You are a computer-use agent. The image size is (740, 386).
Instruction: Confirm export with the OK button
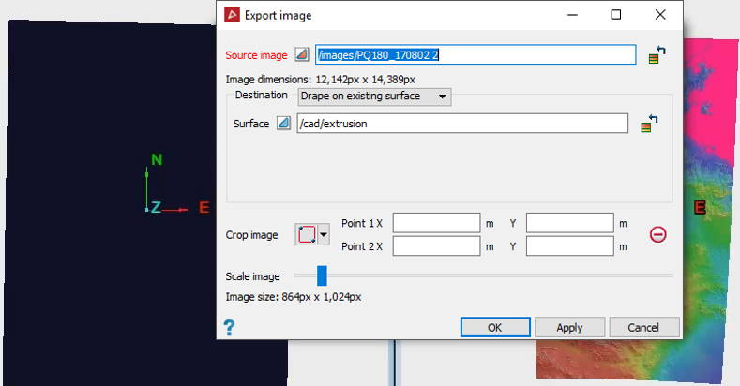(x=495, y=327)
